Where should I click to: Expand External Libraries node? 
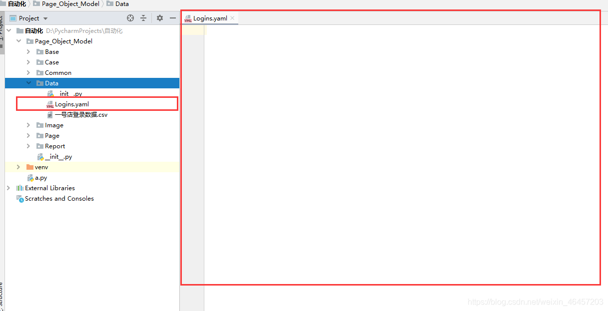point(8,188)
